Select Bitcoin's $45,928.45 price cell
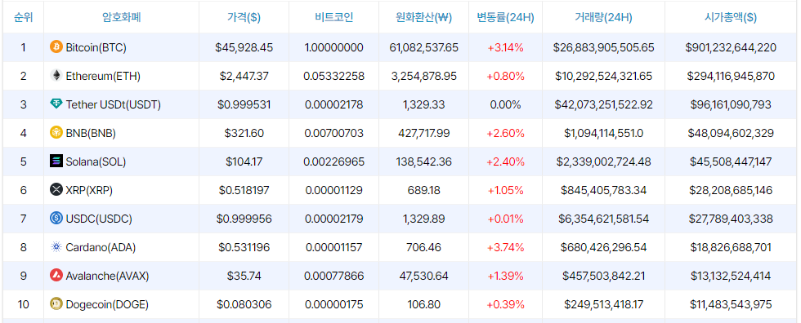Viewport: 801px width, 323px height. pos(244,47)
